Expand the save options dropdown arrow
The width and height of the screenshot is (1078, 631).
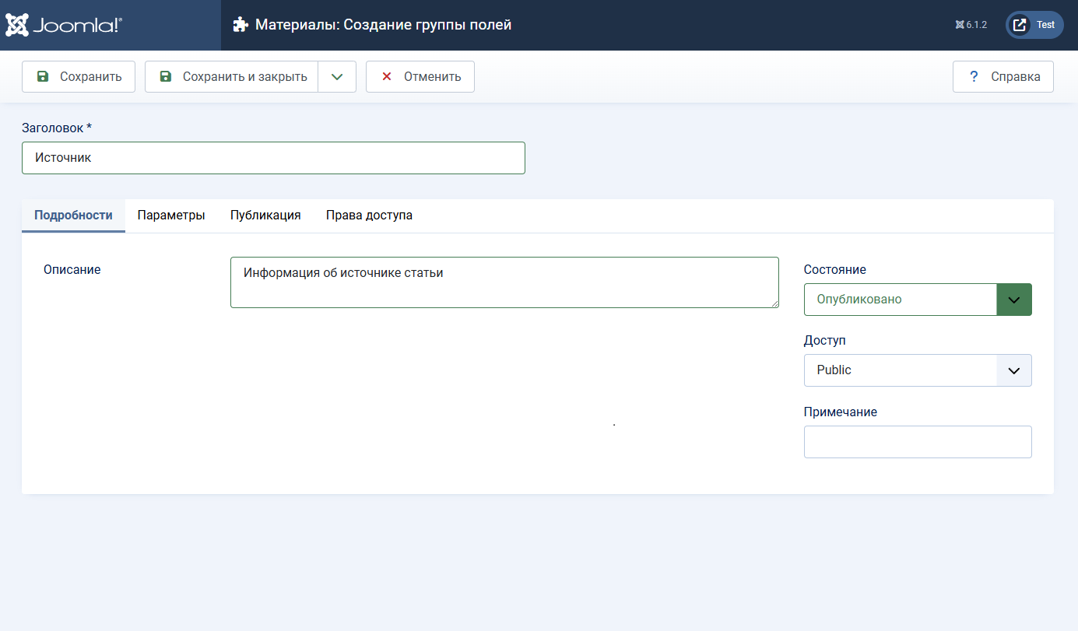click(x=337, y=76)
